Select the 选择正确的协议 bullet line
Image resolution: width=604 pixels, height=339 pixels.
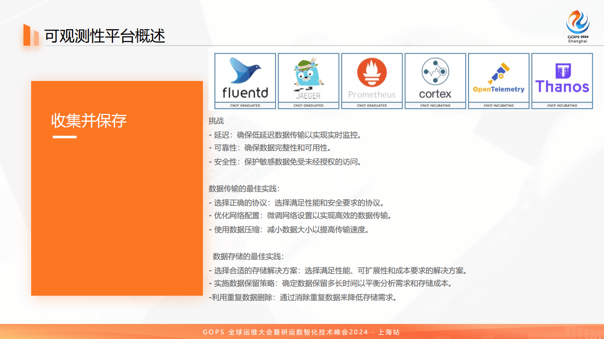[296, 203]
